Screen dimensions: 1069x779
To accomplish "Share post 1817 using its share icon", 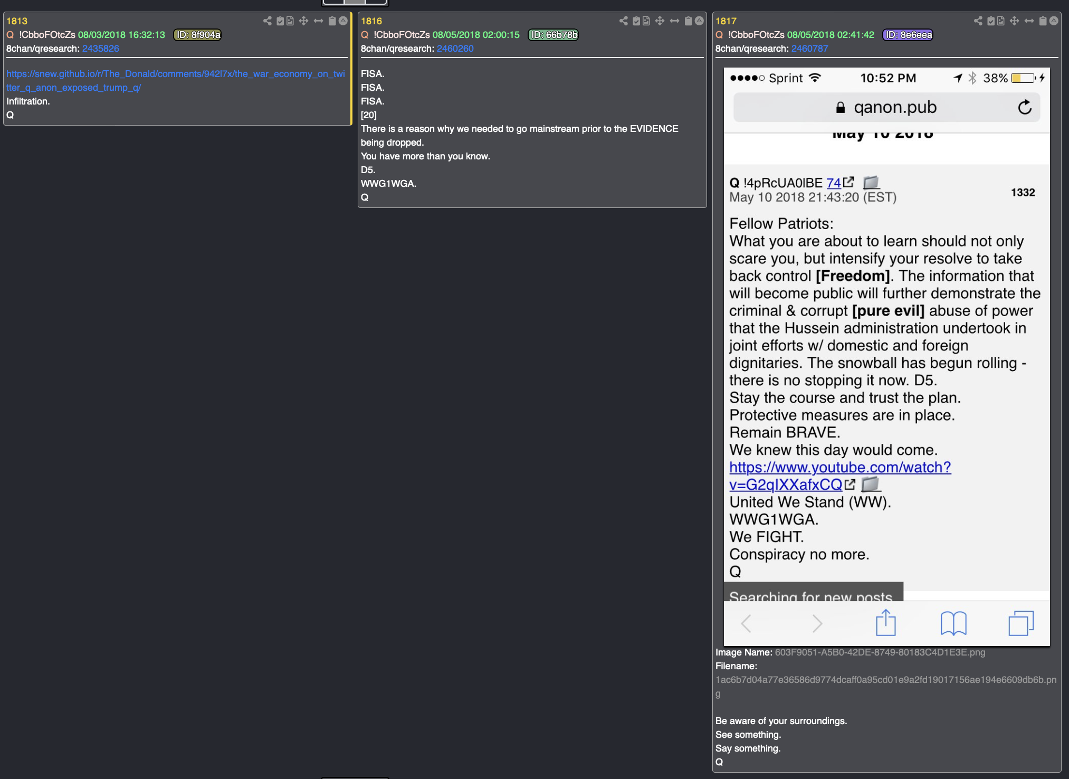I will 978,21.
